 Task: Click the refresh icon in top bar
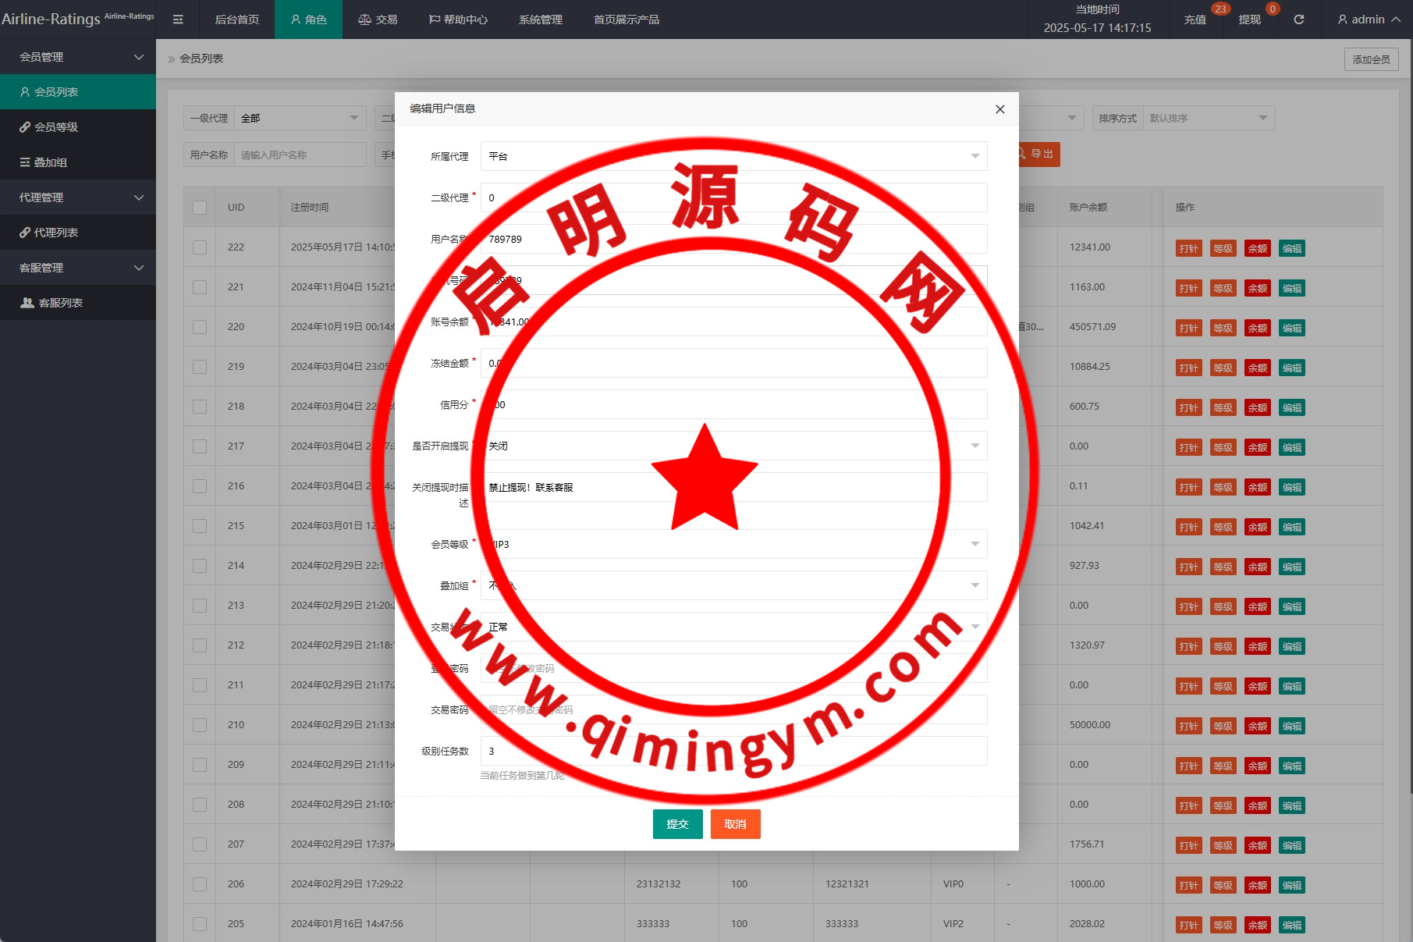point(1299,20)
